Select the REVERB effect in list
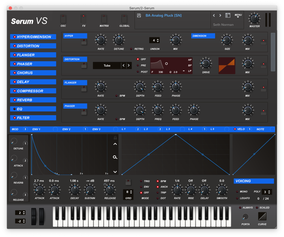284x237 pixels. pos(33,100)
